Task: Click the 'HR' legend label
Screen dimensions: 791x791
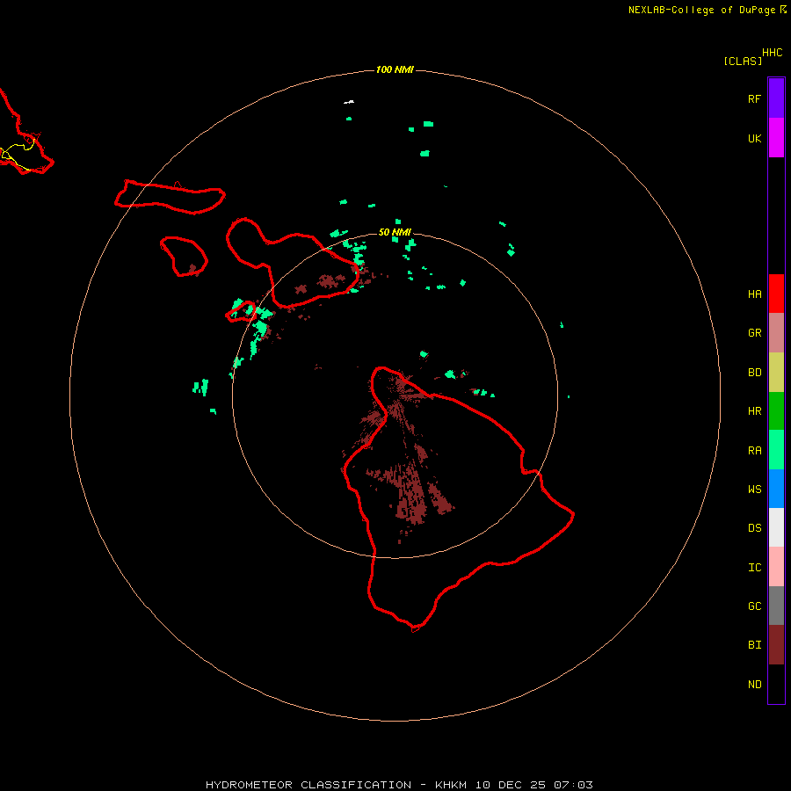Action: [754, 411]
